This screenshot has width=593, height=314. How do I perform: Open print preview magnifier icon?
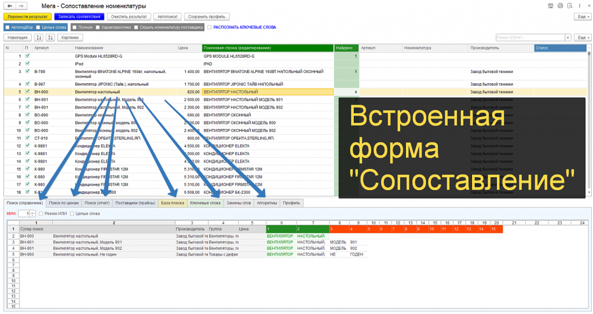click(570, 6)
